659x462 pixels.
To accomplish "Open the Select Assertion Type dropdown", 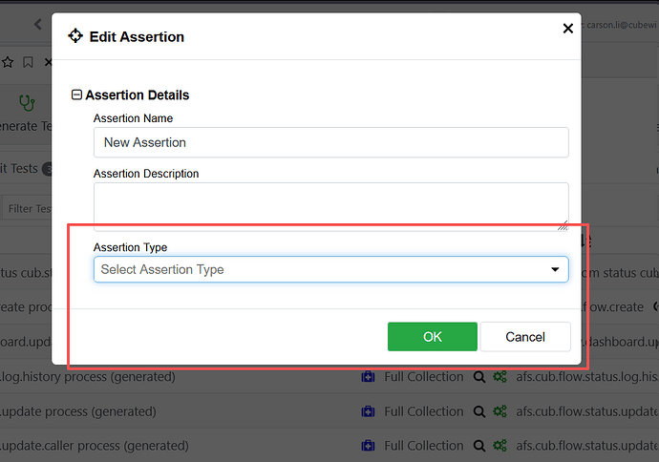I will pos(330,269).
